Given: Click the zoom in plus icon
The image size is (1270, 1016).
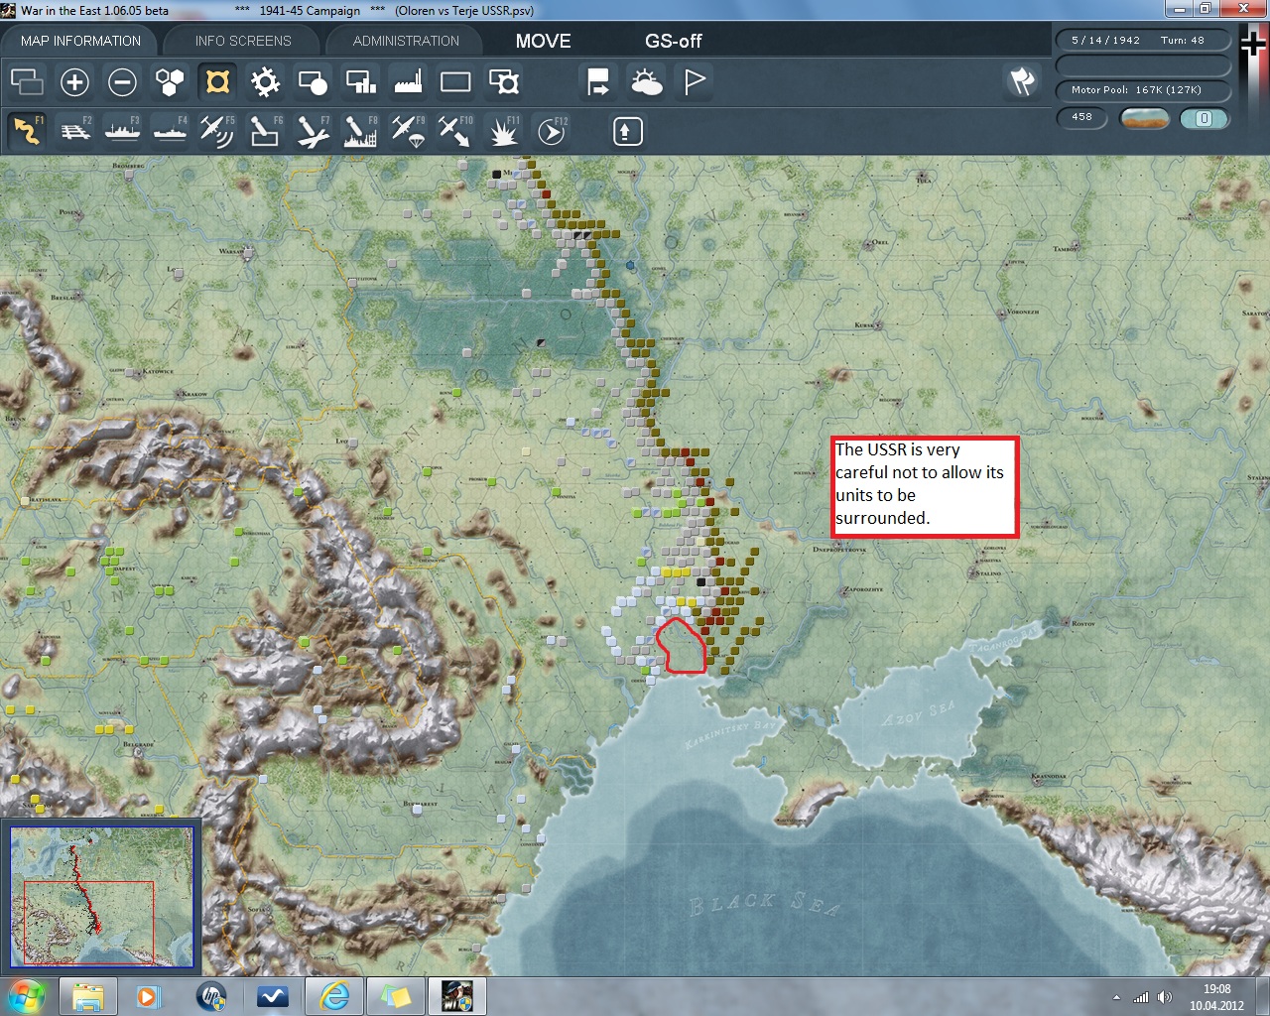Looking at the screenshot, I should tap(74, 82).
